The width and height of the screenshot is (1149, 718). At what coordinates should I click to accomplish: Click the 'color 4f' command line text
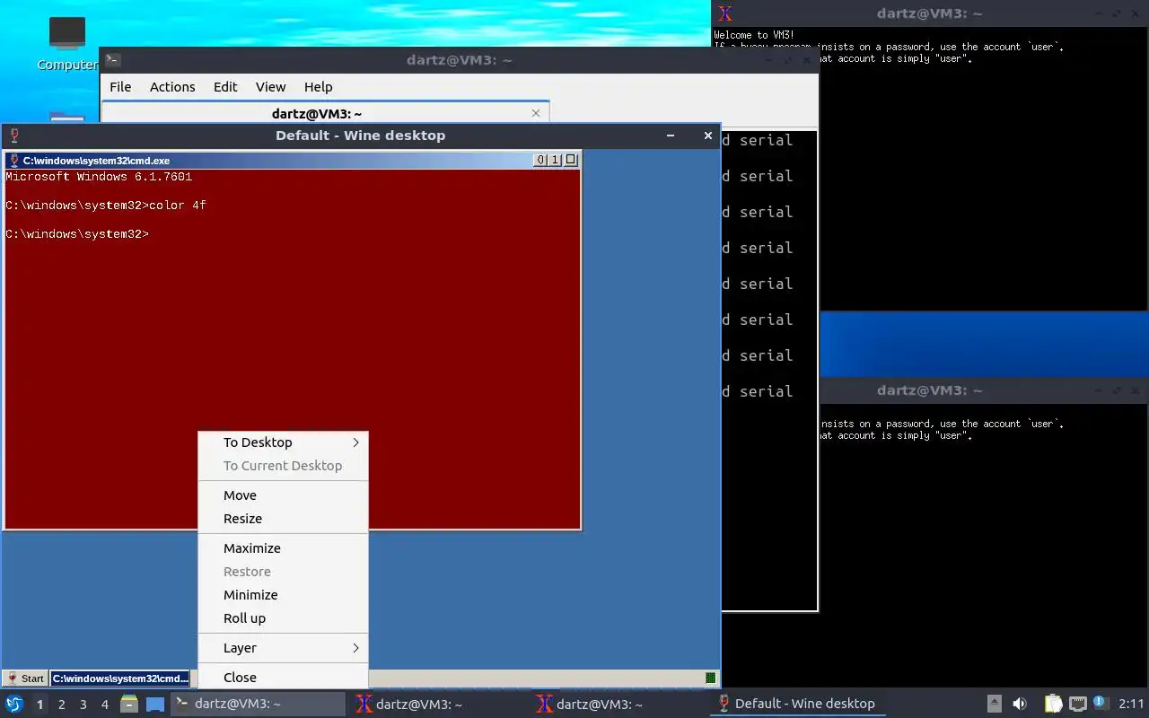[178, 206]
